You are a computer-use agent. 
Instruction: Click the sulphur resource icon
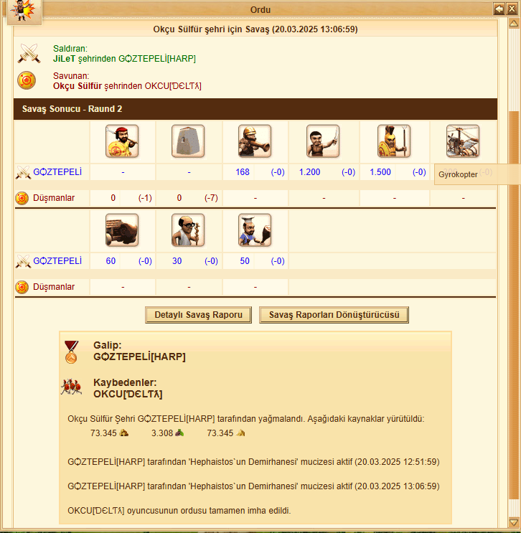[x=241, y=433]
